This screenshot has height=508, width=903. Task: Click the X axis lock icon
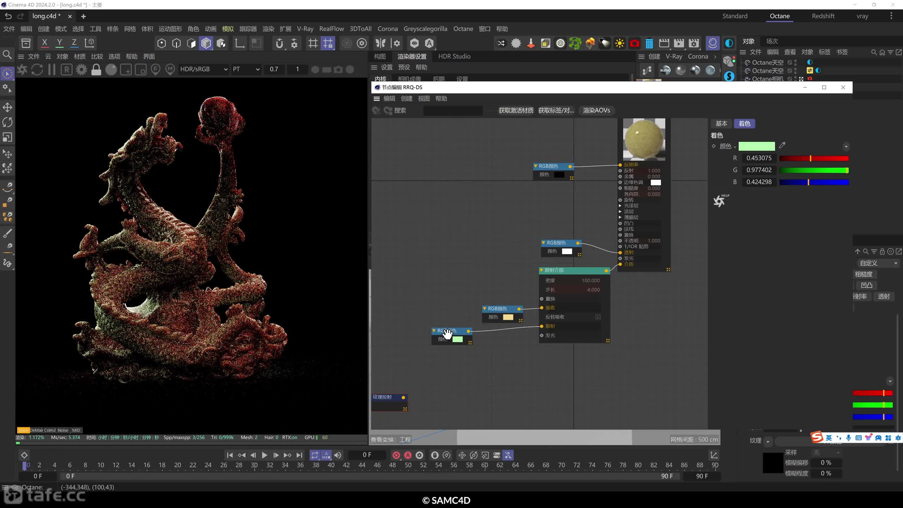click(44, 43)
